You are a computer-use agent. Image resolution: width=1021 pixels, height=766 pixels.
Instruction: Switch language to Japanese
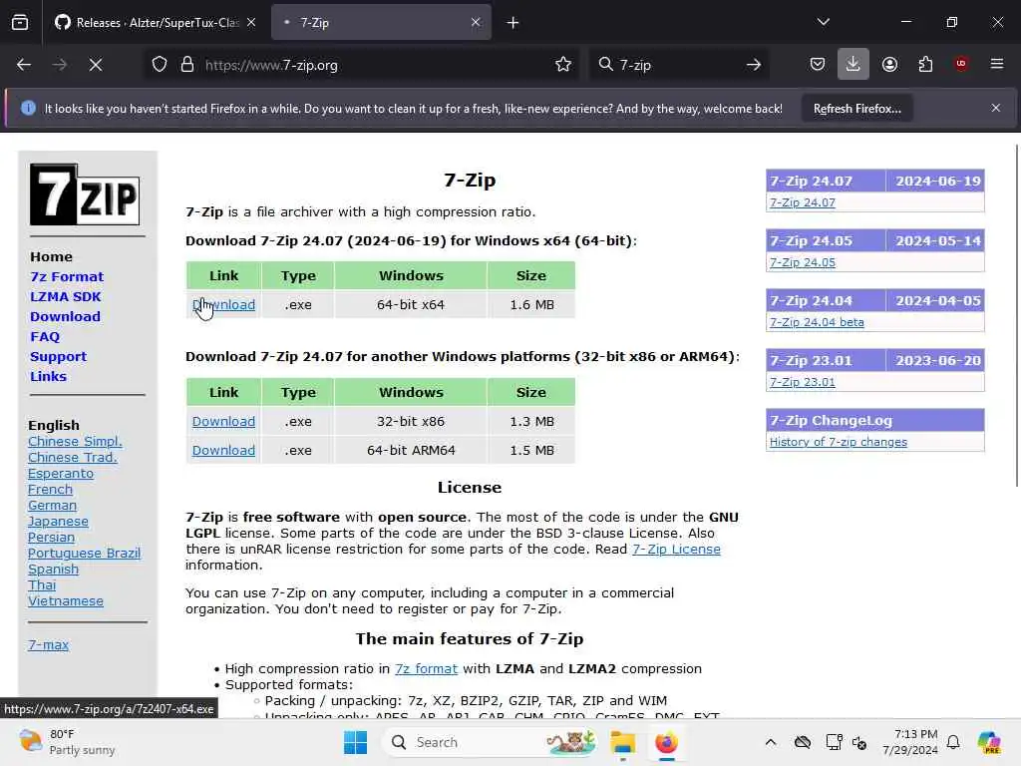coord(58,521)
